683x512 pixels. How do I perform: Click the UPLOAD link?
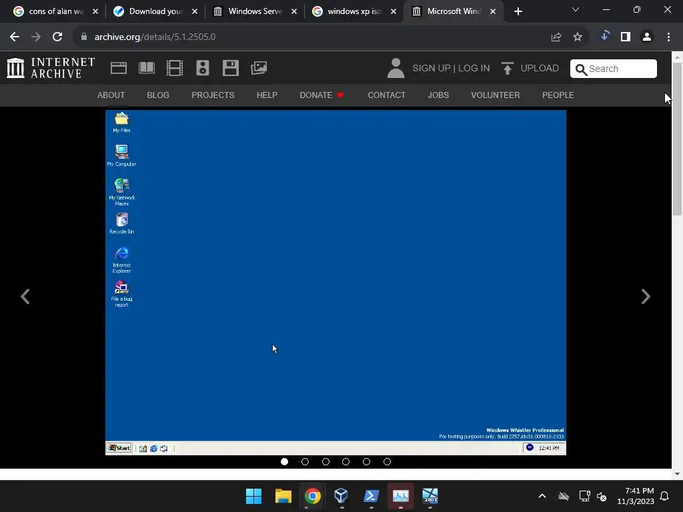(x=540, y=69)
